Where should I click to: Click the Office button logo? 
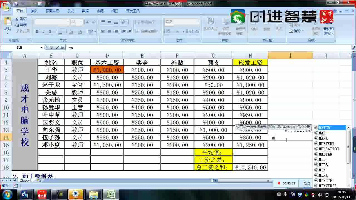6,6
